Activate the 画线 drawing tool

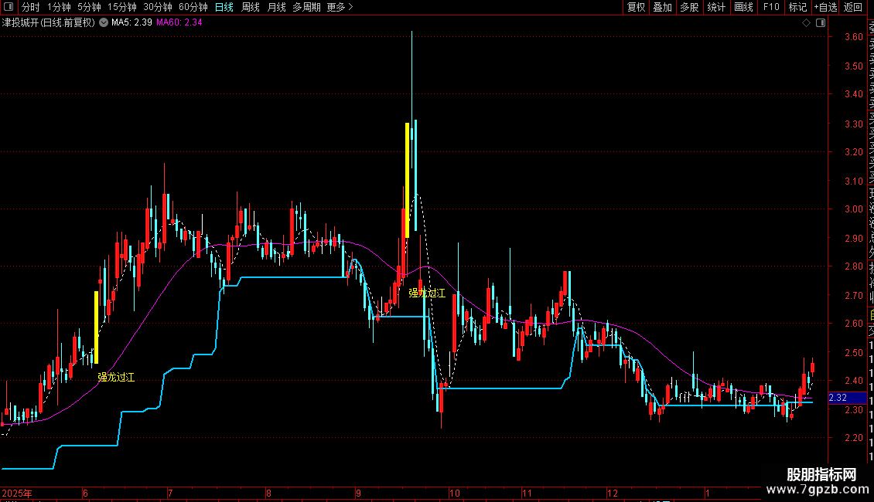[x=743, y=7]
